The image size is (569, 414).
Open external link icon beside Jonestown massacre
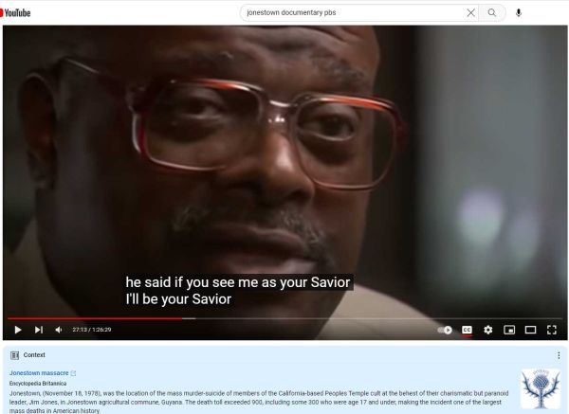73,373
